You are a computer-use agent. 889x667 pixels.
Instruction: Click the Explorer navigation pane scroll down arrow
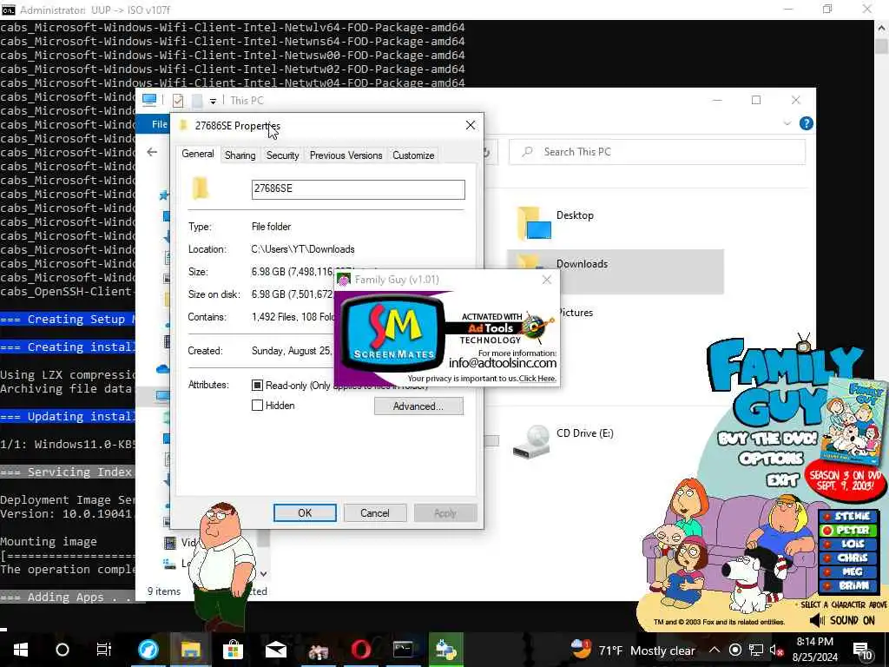click(263, 574)
